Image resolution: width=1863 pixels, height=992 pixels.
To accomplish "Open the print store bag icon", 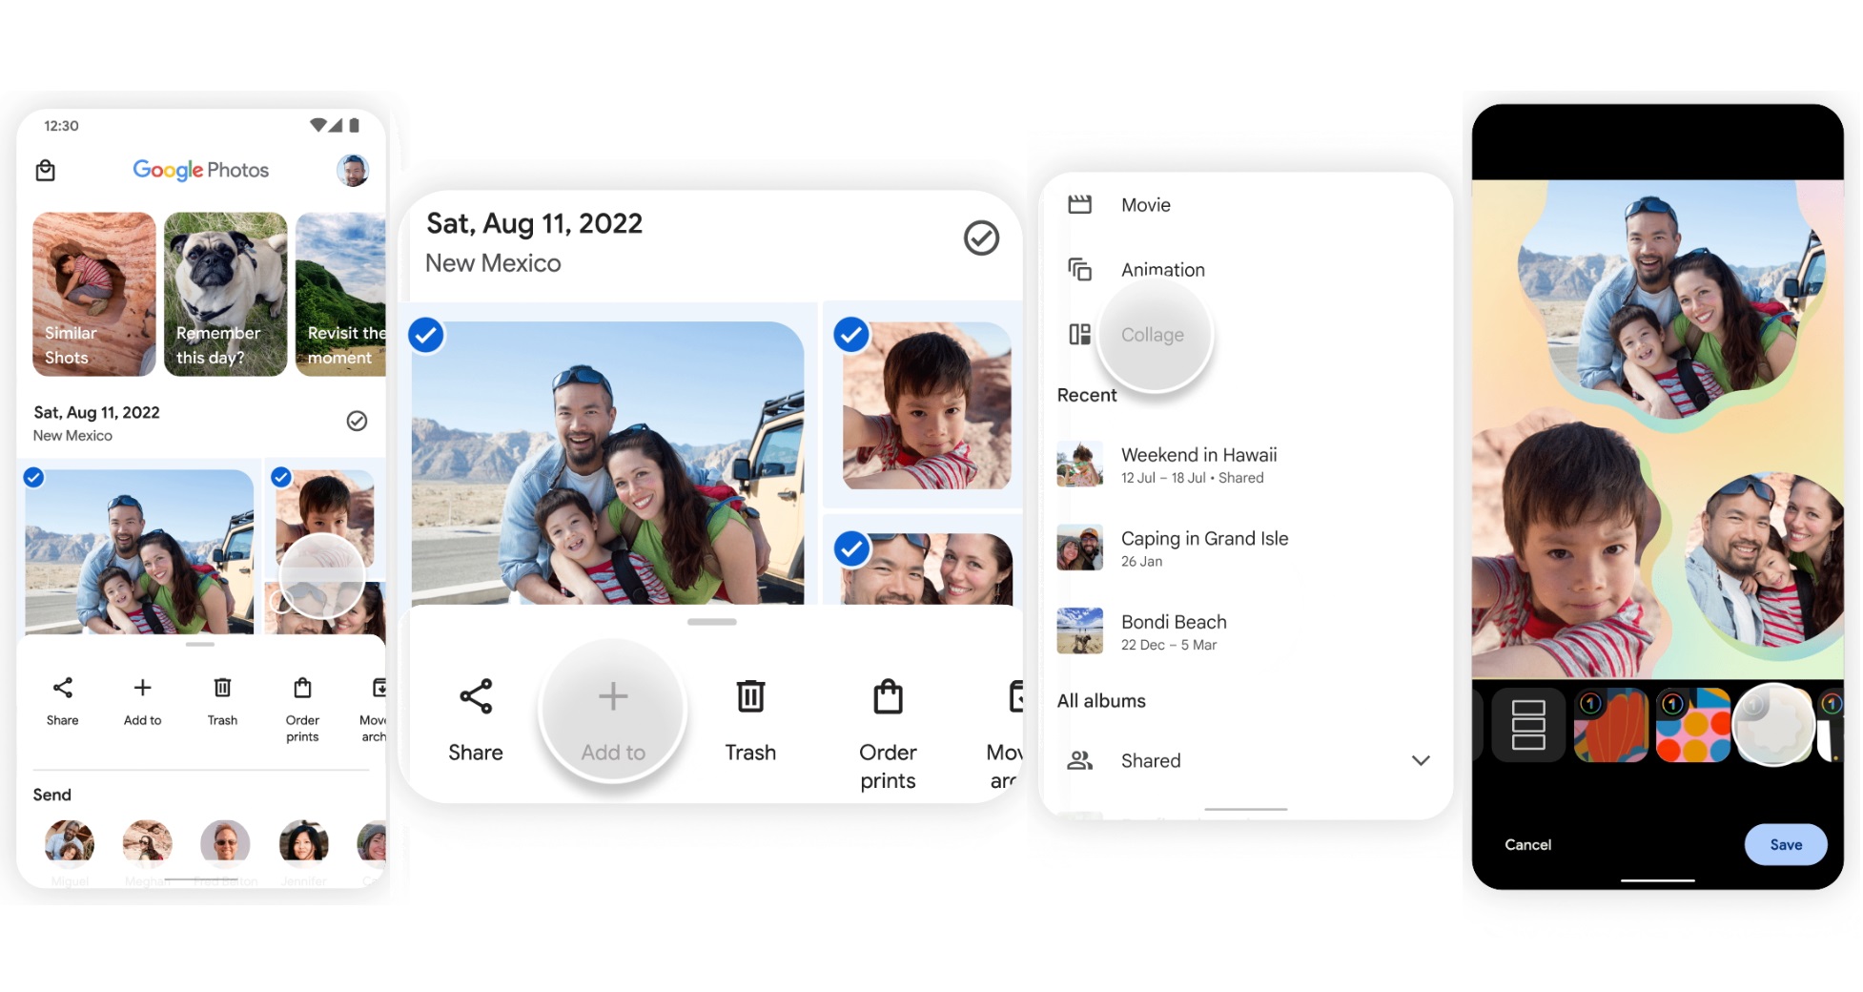I will click(45, 170).
